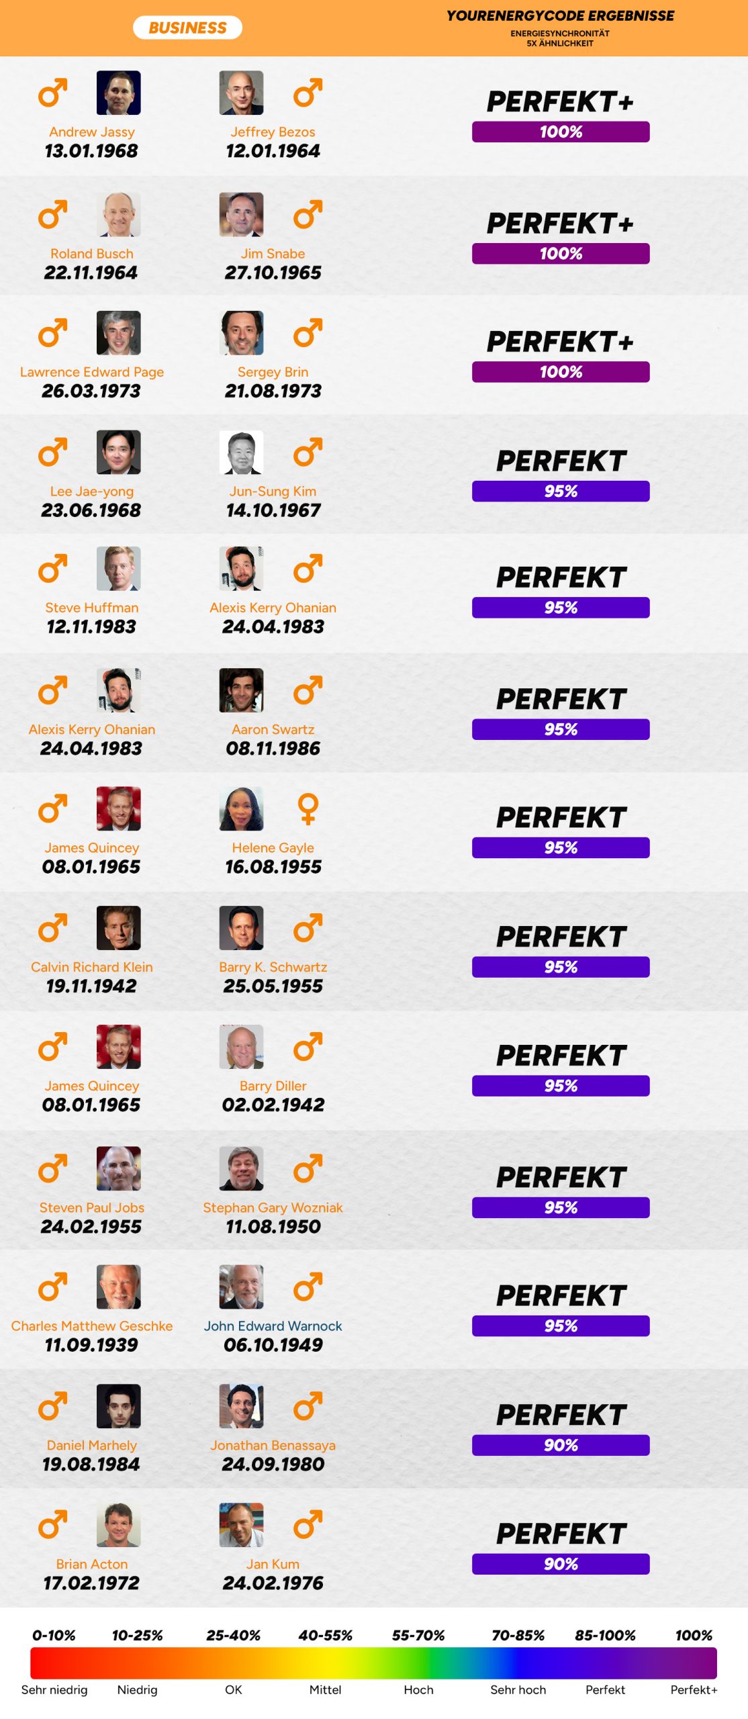Image resolution: width=748 pixels, height=1719 pixels.
Task: Click the Jim Snabe name link
Action: 273,254
